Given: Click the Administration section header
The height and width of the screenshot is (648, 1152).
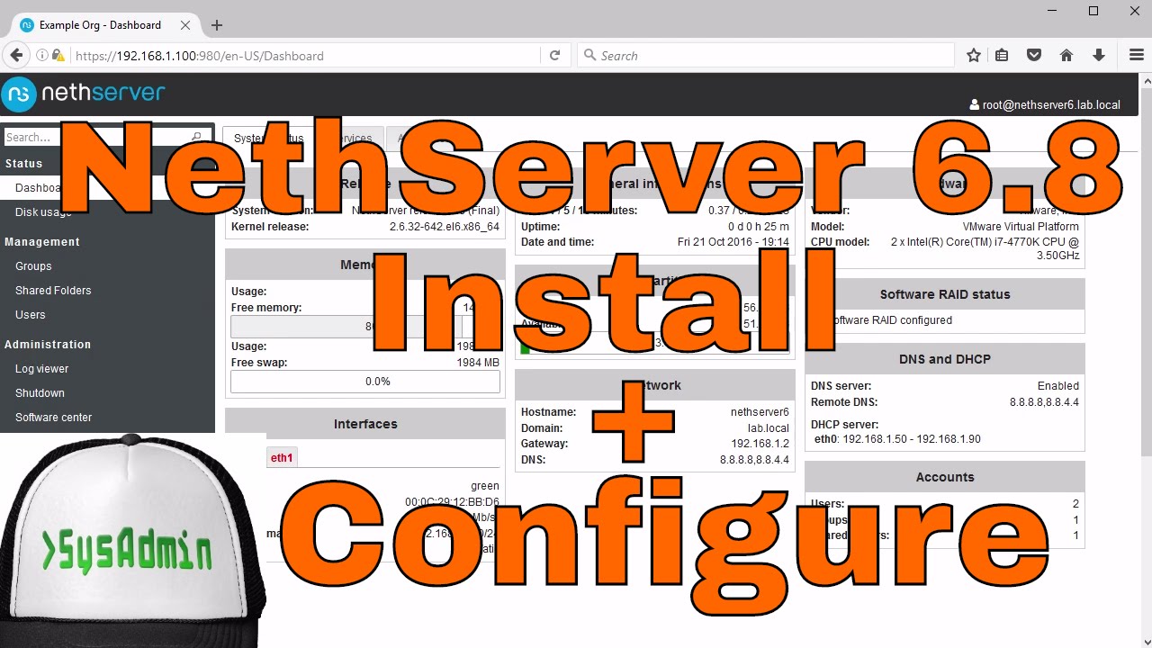Looking at the screenshot, I should click(48, 345).
